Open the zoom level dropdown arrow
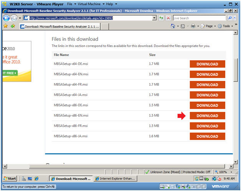 (231, 172)
